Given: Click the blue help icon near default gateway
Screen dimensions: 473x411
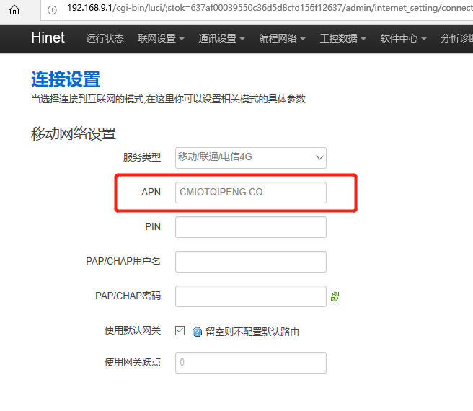Looking at the screenshot, I should [197, 332].
